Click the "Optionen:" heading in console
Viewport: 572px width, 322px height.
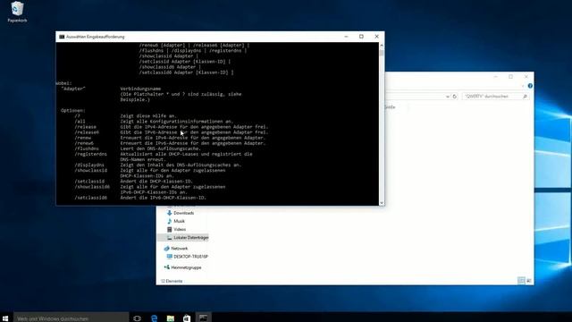pos(73,110)
